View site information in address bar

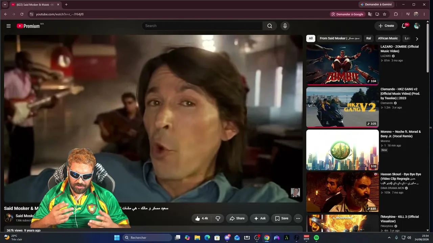click(x=31, y=14)
